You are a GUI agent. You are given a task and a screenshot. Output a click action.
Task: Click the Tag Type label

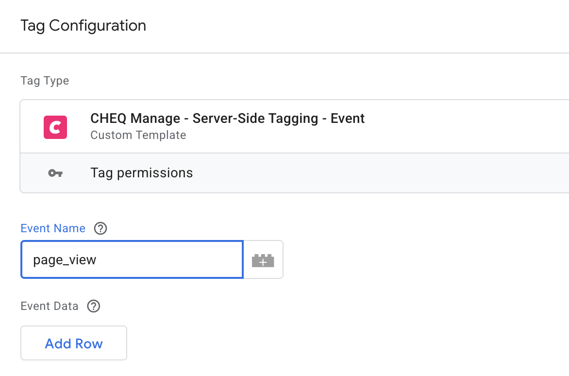coord(45,81)
